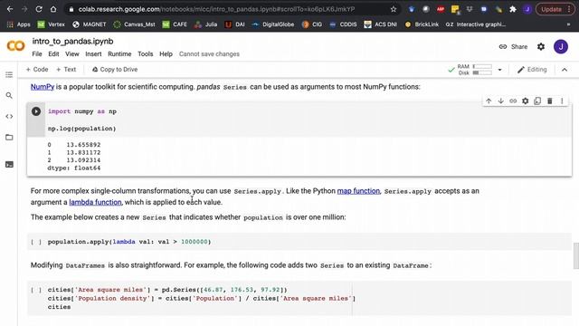579x326 pixels.
Task: Expand the RAM and Disk runtime dropdown
Action: point(499,70)
